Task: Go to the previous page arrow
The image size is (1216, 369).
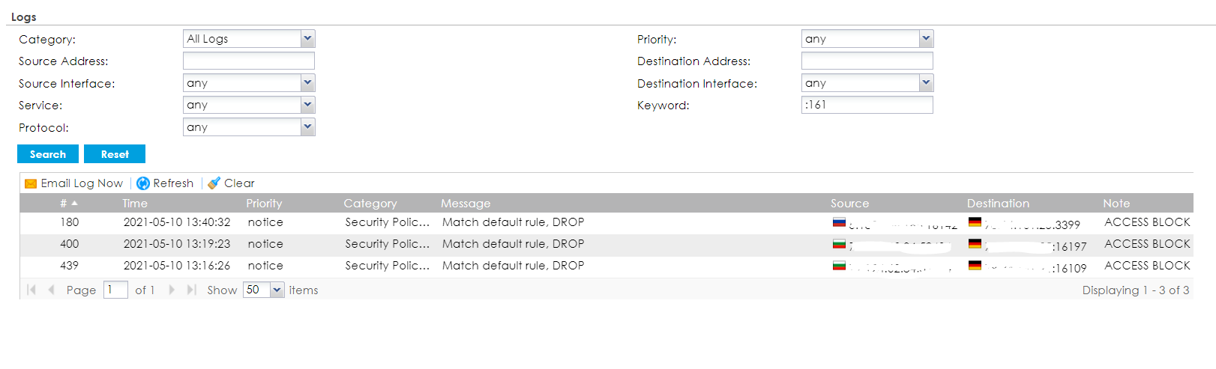Action: [x=51, y=290]
